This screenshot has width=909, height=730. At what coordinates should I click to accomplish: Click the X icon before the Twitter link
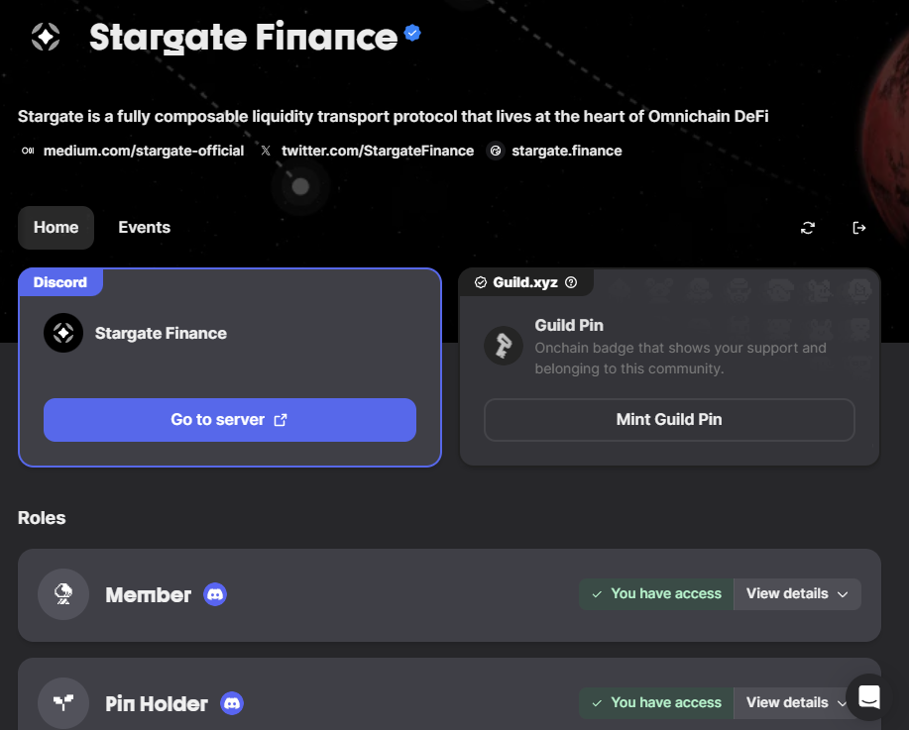264,151
